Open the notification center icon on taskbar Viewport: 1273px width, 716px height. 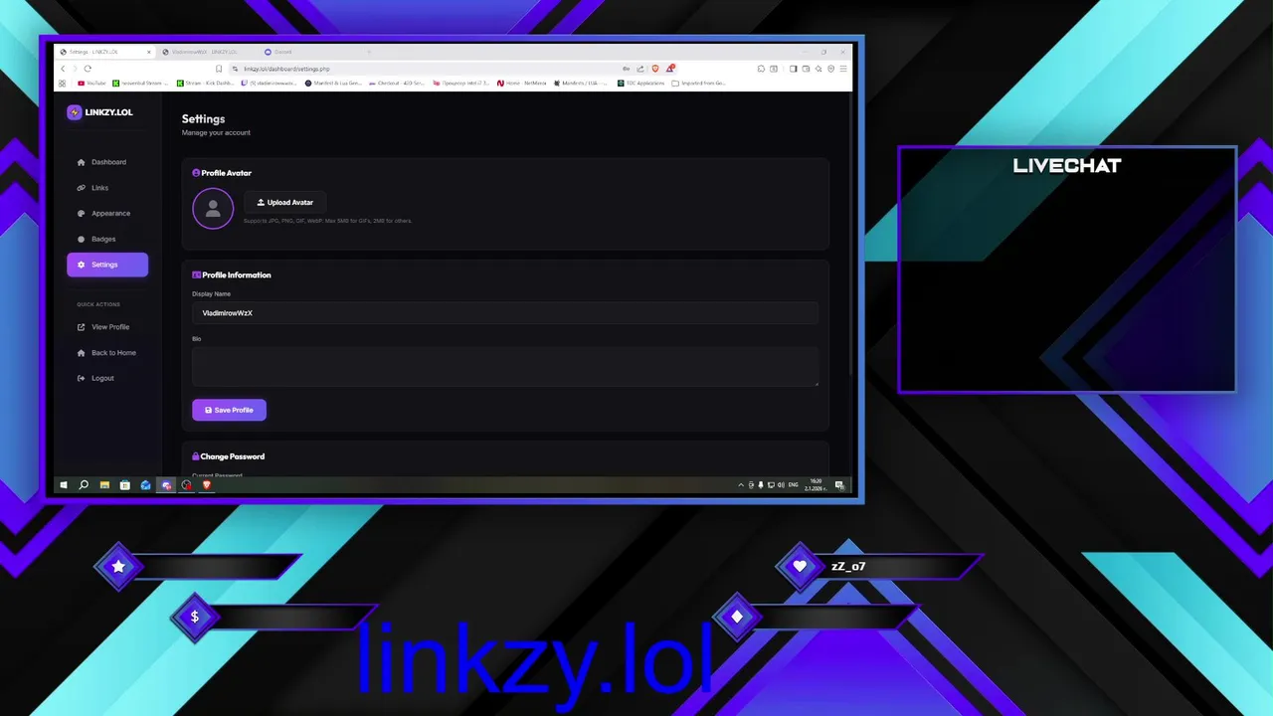839,485
